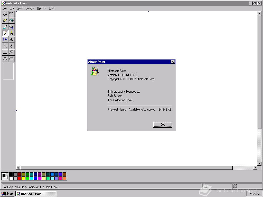
Task: Pick the Rectangle shape tool
Action: 5,52
